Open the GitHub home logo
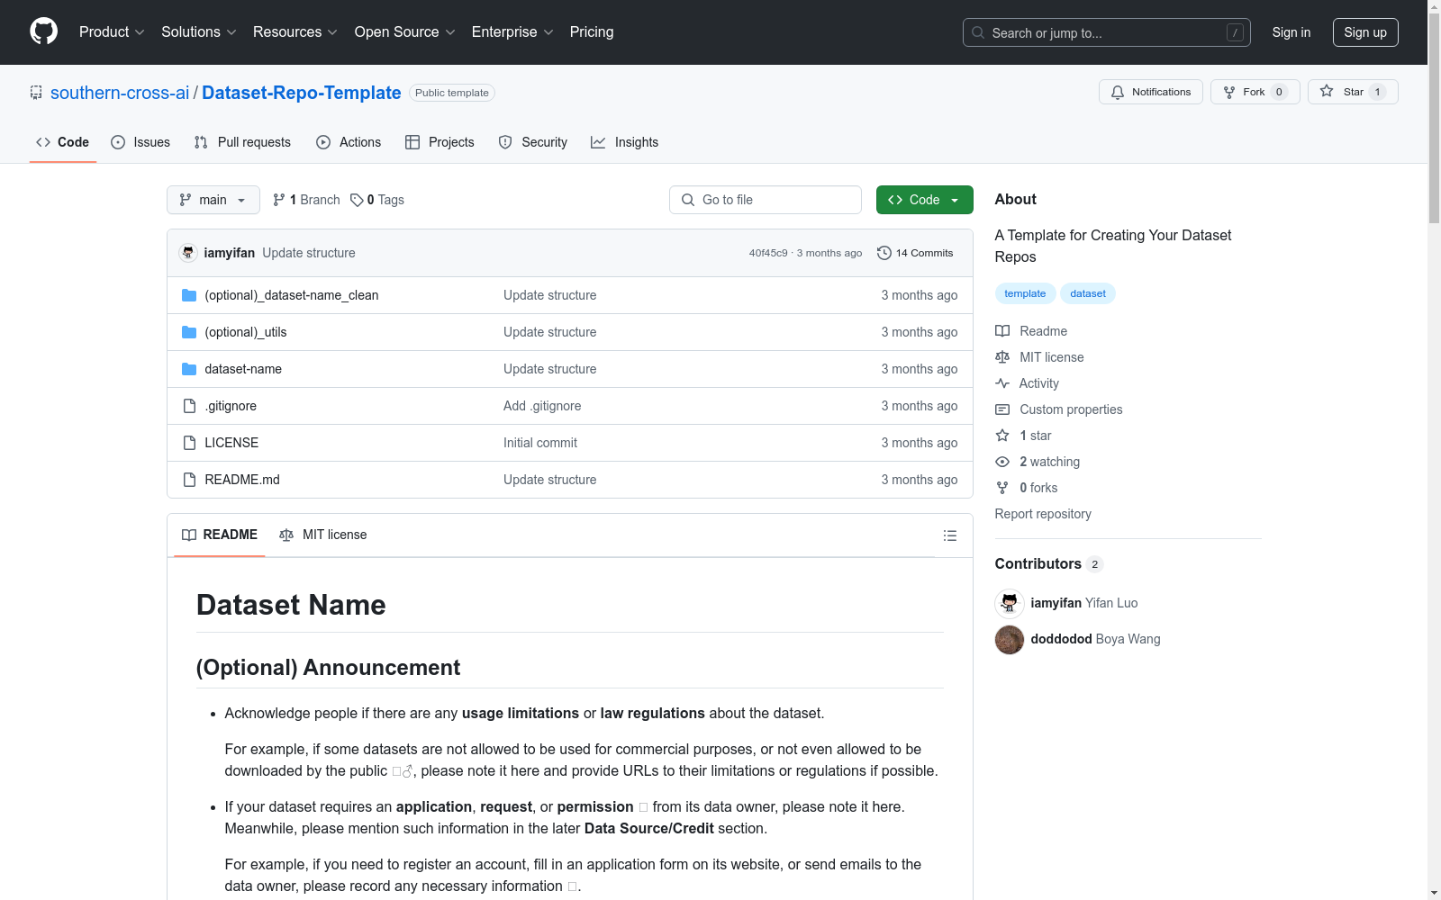This screenshot has height=900, width=1441. [x=43, y=31]
